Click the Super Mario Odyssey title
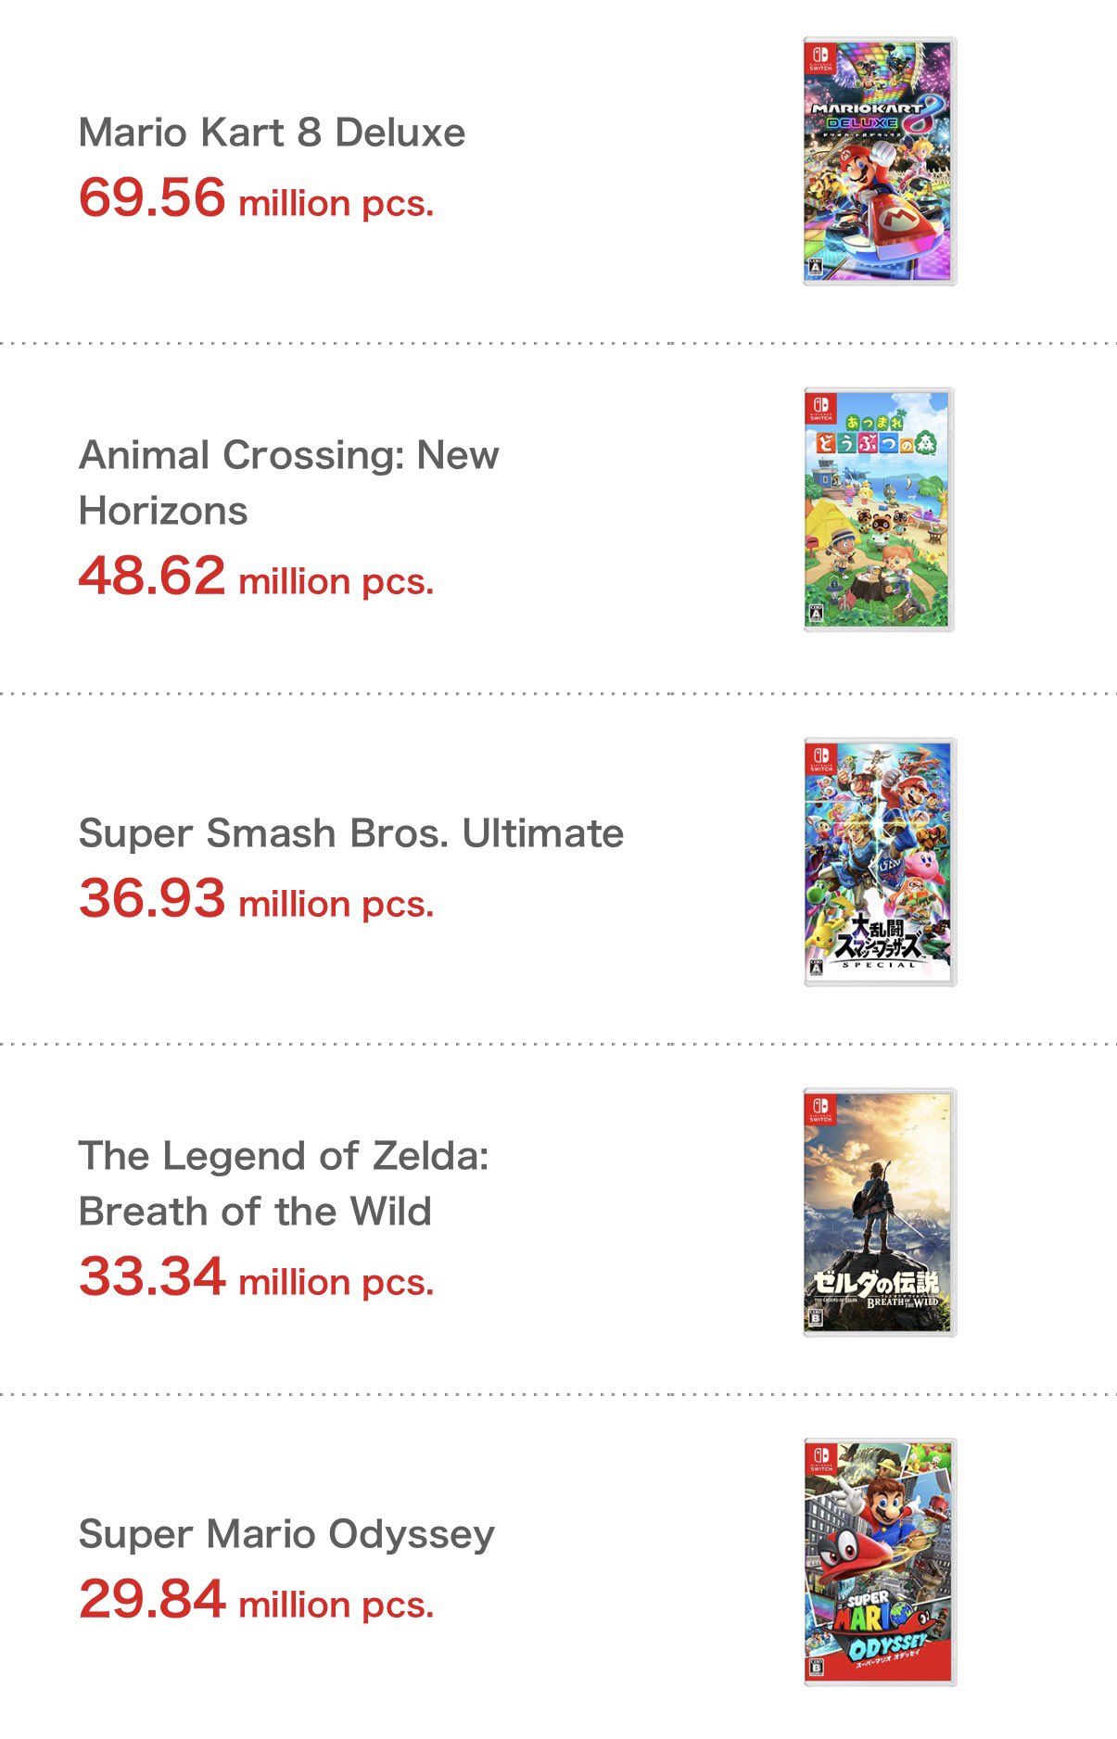This screenshot has height=1739, width=1117. [286, 1534]
